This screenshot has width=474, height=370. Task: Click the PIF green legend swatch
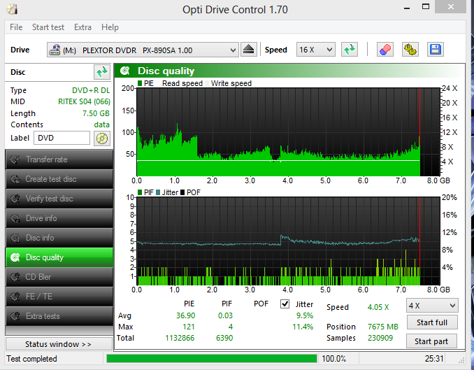[x=140, y=192]
